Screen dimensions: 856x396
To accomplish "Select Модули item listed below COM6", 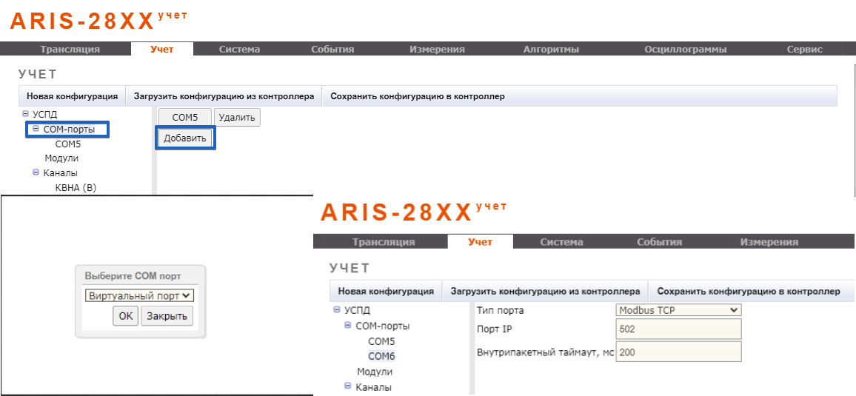I will pyautogui.click(x=375, y=372).
